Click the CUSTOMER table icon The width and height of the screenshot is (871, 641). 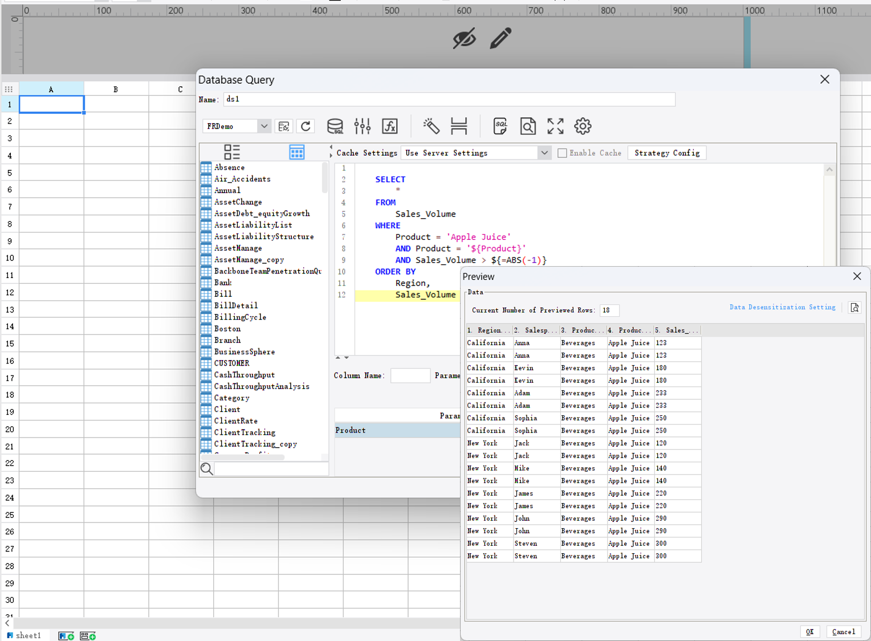[x=206, y=363]
